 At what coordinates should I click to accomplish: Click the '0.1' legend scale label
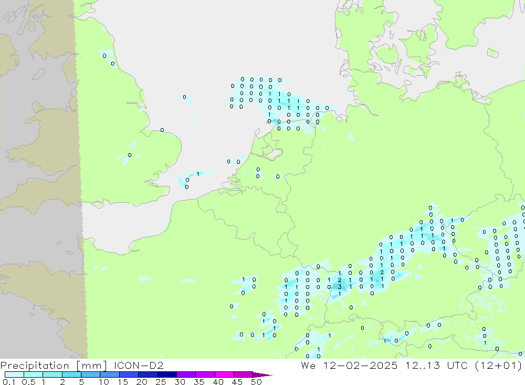click(x=9, y=382)
